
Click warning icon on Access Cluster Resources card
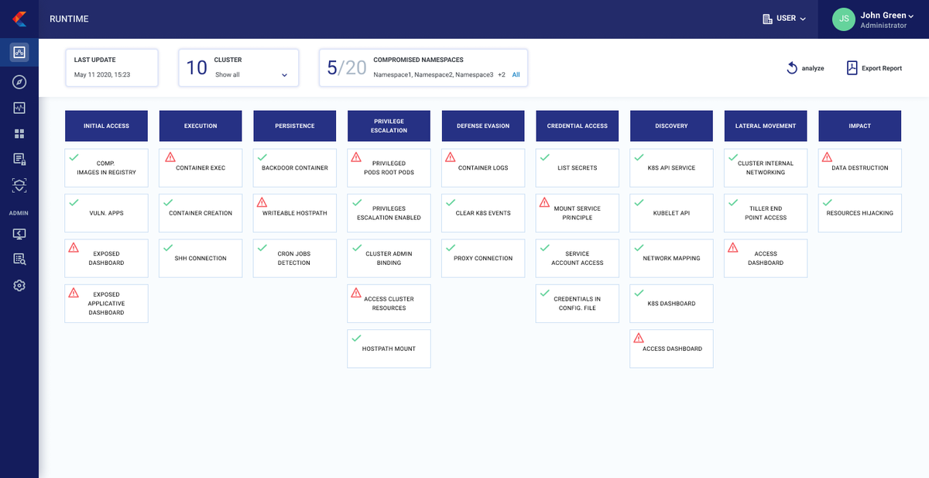click(356, 293)
